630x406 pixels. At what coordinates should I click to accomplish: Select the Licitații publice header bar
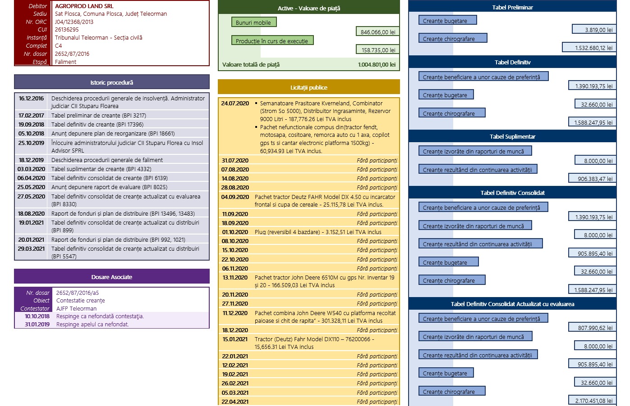click(309, 87)
